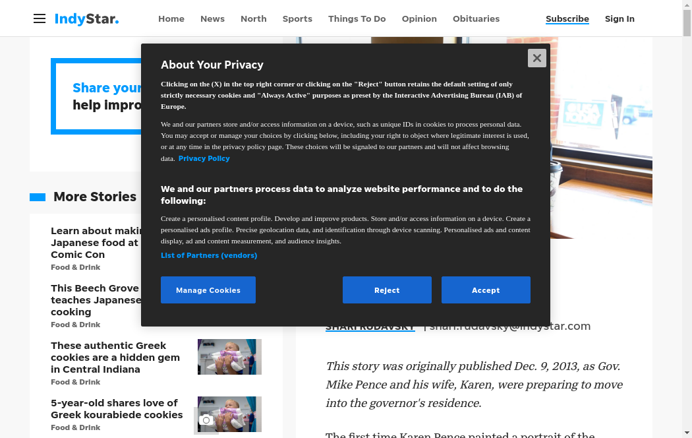Click the IndyStar logo

86,18
